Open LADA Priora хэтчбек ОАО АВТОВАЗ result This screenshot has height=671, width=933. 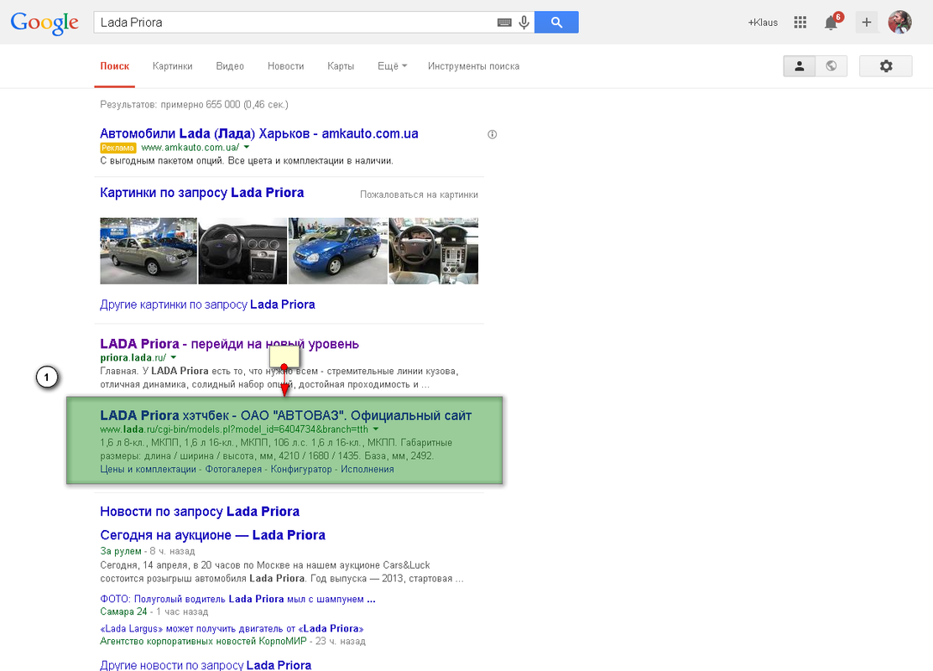[x=285, y=415]
